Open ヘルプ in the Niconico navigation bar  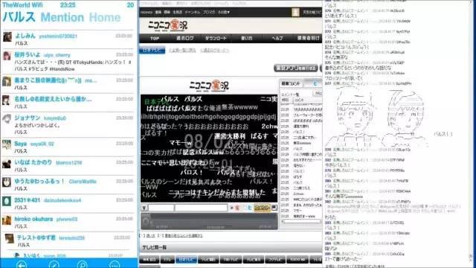click(277, 38)
